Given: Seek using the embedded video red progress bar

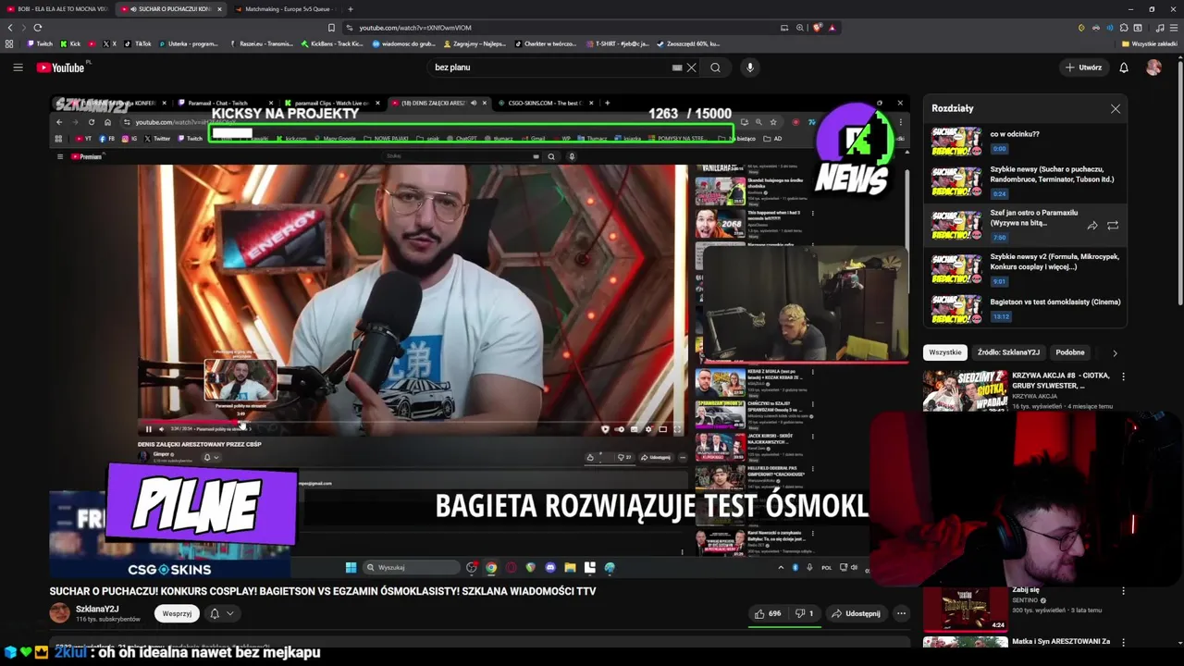Looking at the screenshot, I should (x=413, y=423).
